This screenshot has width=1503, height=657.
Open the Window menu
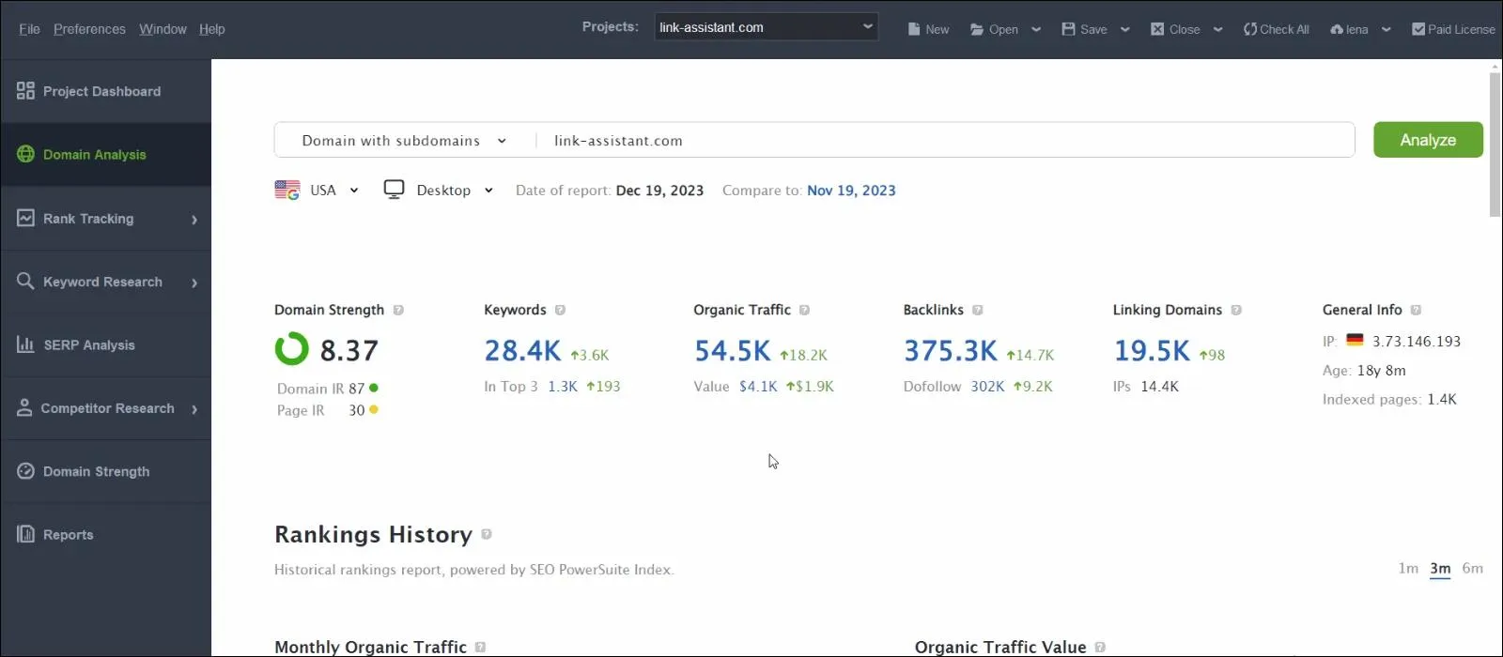click(163, 29)
